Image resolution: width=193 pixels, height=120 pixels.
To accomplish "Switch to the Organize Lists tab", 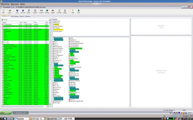I will [6, 16].
